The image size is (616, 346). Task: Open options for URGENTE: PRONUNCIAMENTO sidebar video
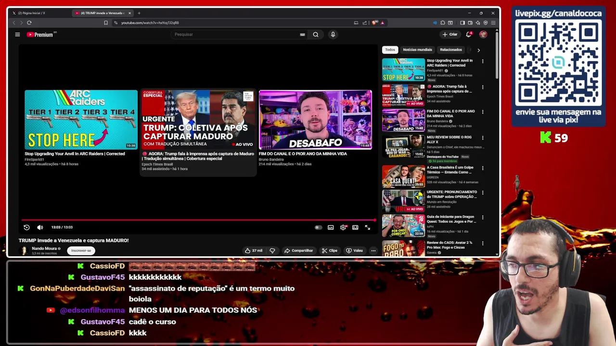[483, 193]
